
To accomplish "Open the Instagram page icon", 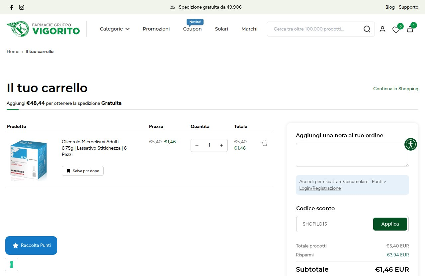I will (x=22, y=7).
